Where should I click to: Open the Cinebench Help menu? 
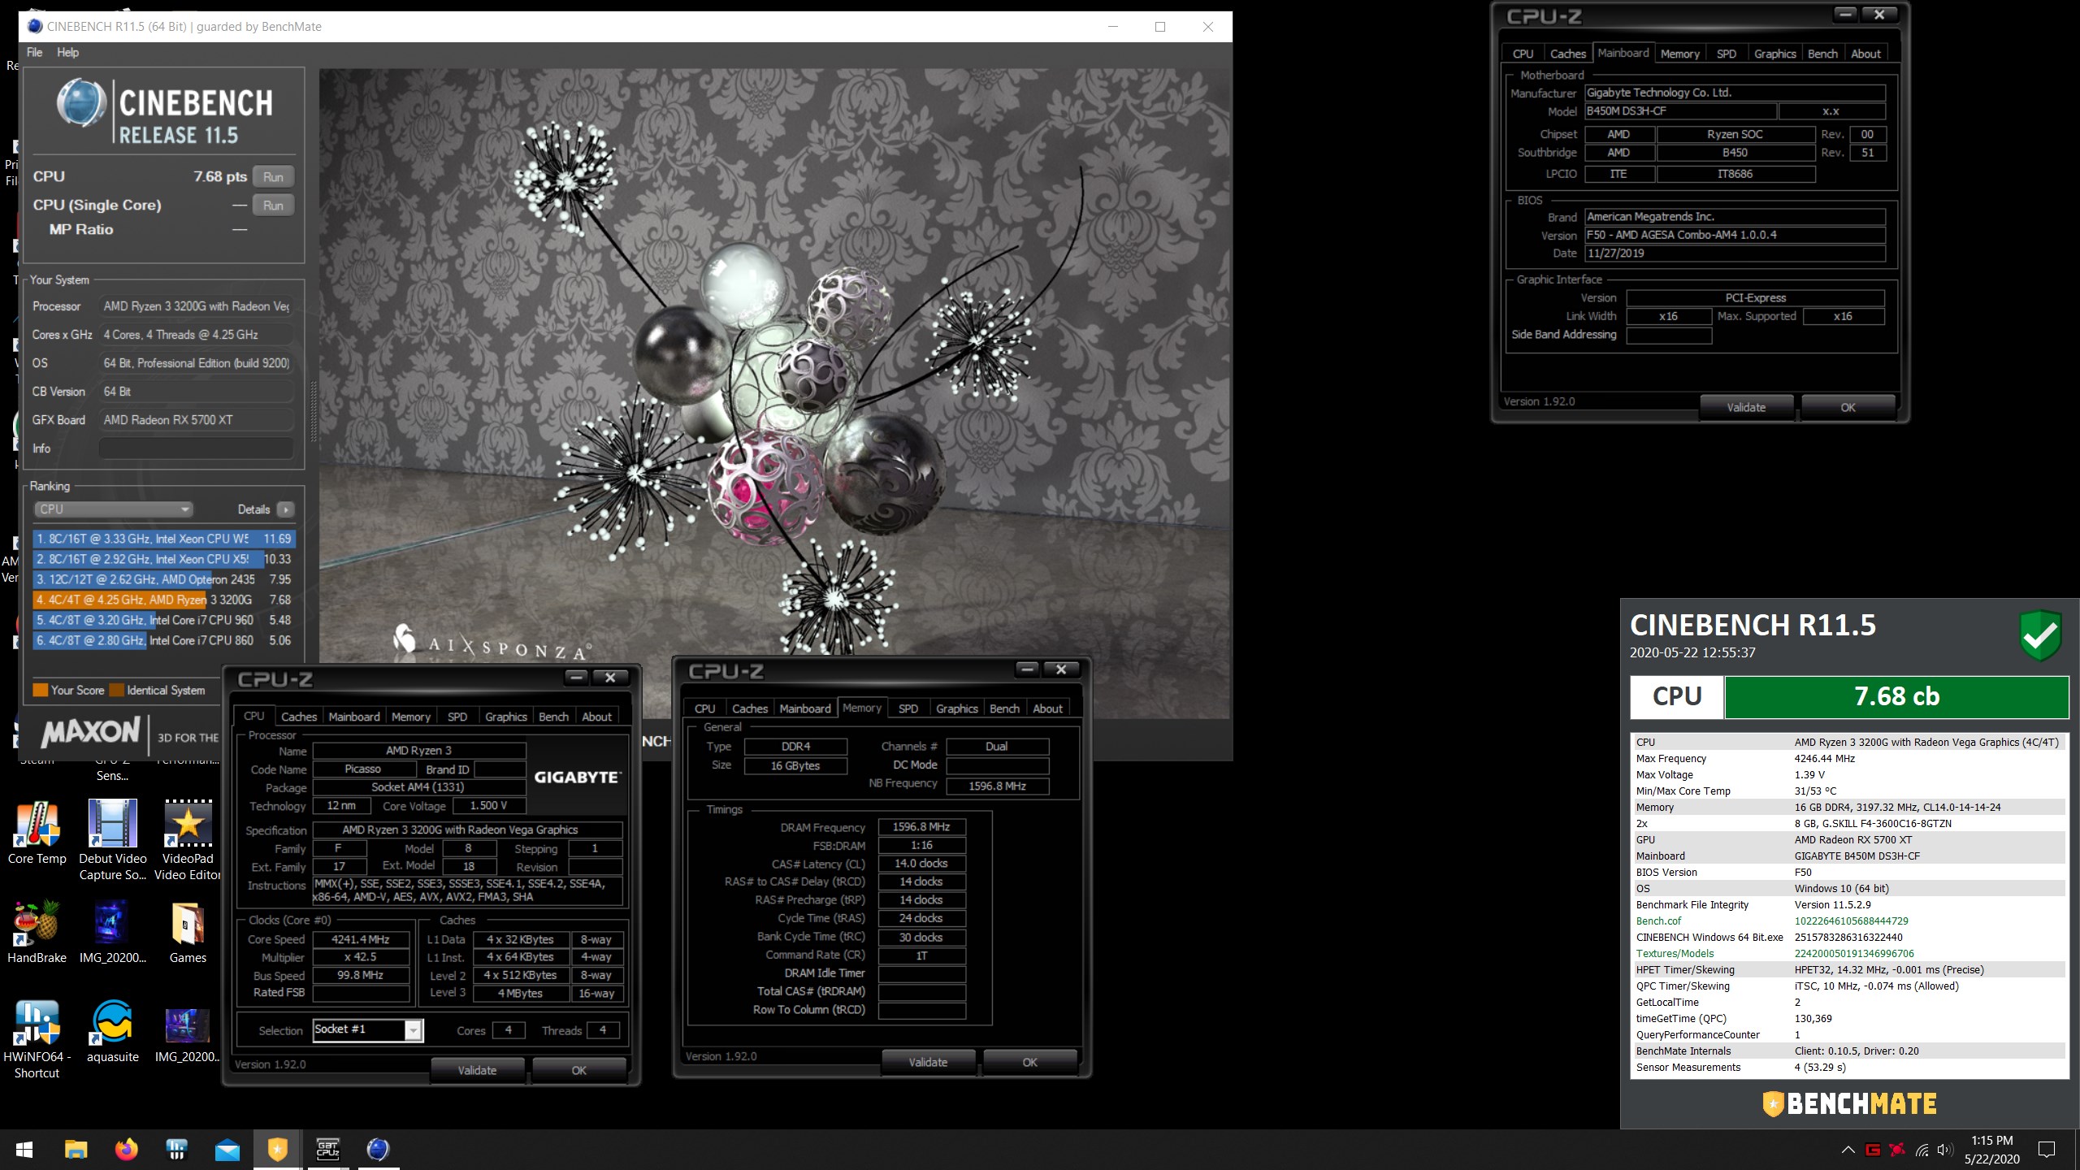pos(67,52)
